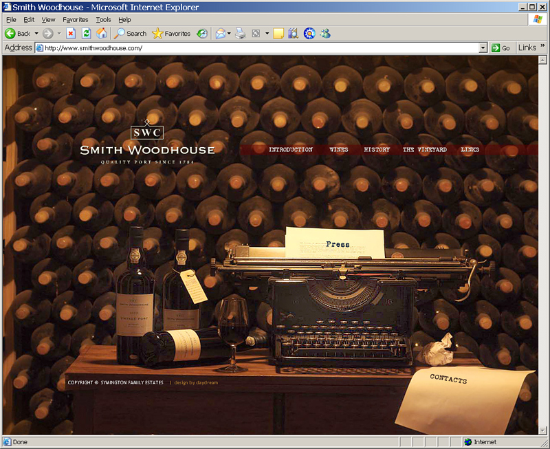Open the View menu
This screenshot has width=550, height=449.
point(48,20)
